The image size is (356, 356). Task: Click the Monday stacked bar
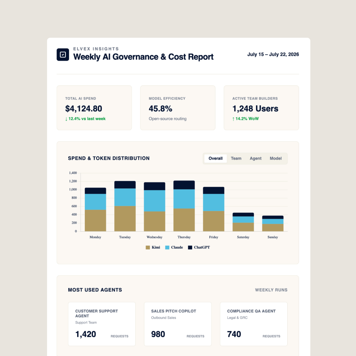(95, 210)
